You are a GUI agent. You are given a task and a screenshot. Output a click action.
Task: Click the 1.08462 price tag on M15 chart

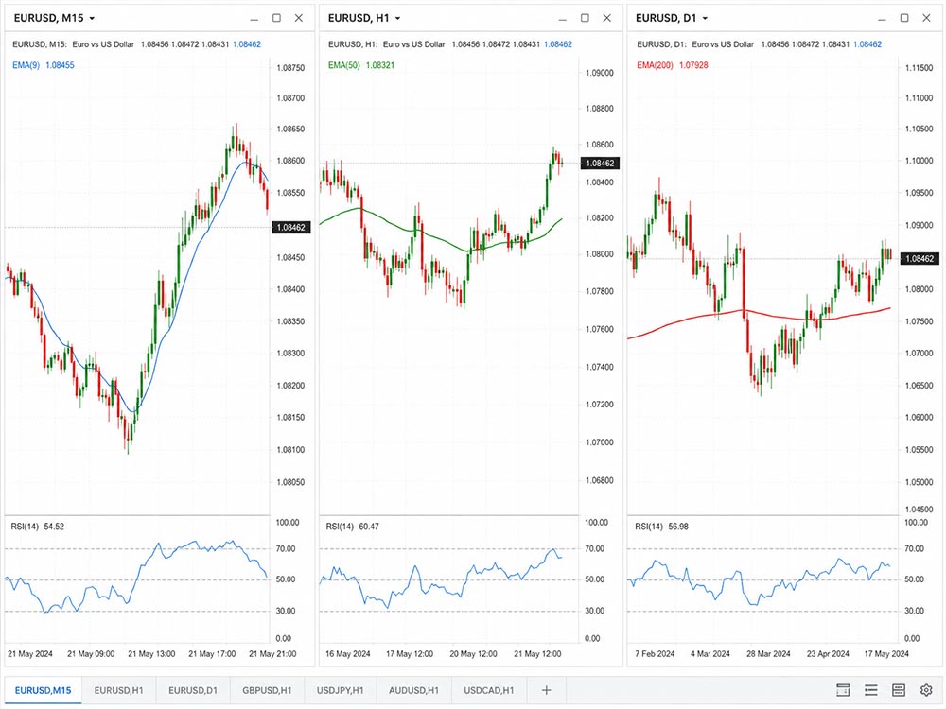290,227
